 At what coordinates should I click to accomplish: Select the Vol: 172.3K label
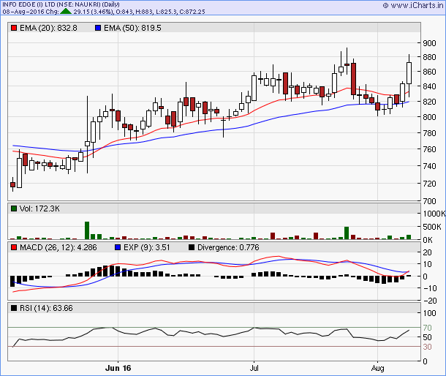point(39,208)
